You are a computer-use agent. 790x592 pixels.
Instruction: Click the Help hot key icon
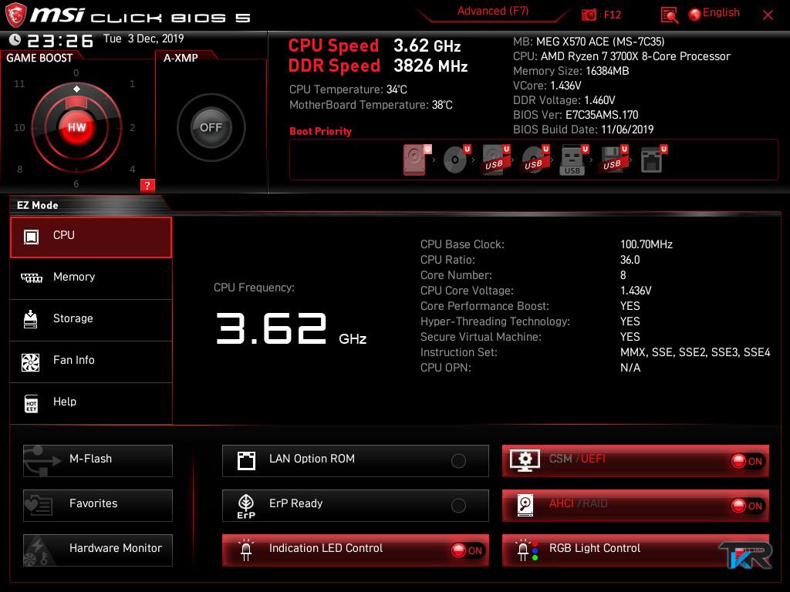(x=31, y=403)
